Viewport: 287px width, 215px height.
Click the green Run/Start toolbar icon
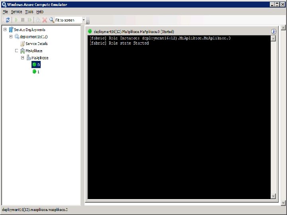(16, 20)
